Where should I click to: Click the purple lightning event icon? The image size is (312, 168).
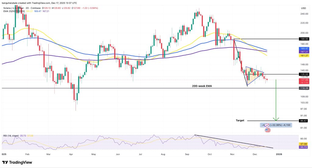268,125
